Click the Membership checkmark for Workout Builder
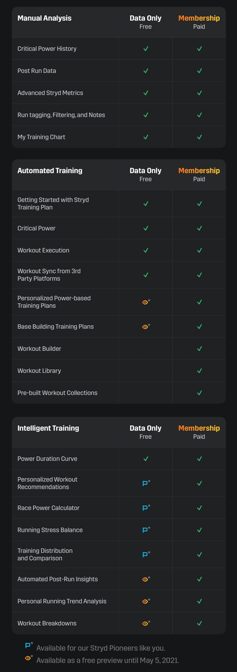The image size is (237, 672). [200, 349]
